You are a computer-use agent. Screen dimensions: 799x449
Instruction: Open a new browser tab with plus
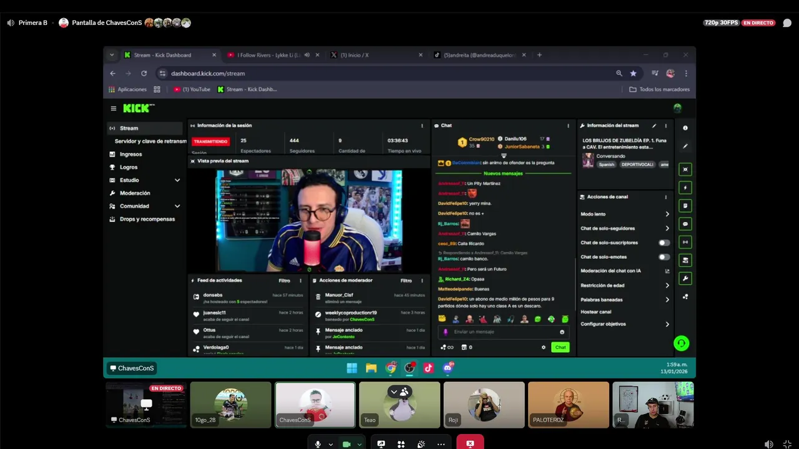pyautogui.click(x=539, y=55)
